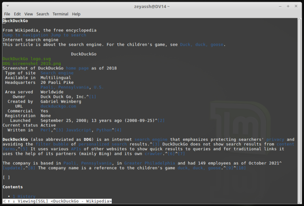Follow the 'JavaScript' link
Image resolution: width=304 pixels, height=206 pixels.
point(79,130)
